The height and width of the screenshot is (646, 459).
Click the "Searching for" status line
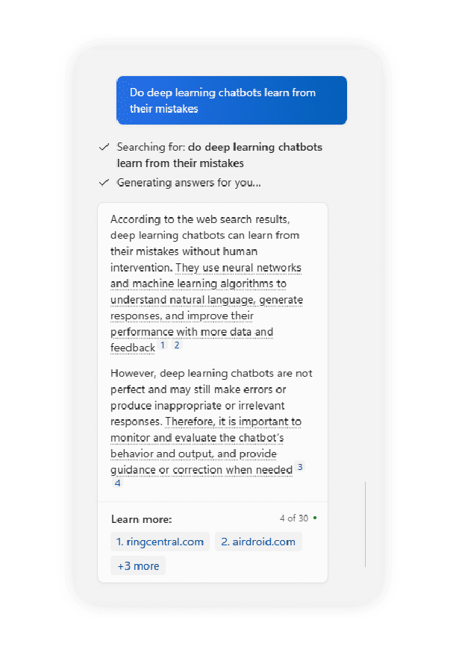219,155
